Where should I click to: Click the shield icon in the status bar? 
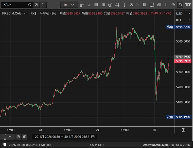click(x=5, y=145)
